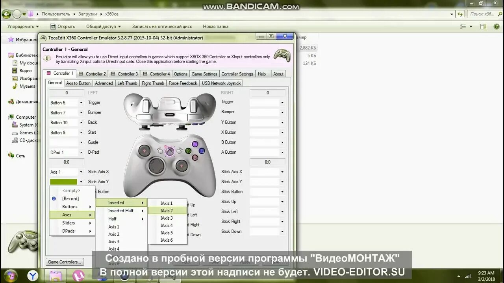The height and width of the screenshot is (283, 504).
Task: Click Записать на оптический диск
Action: point(162,26)
